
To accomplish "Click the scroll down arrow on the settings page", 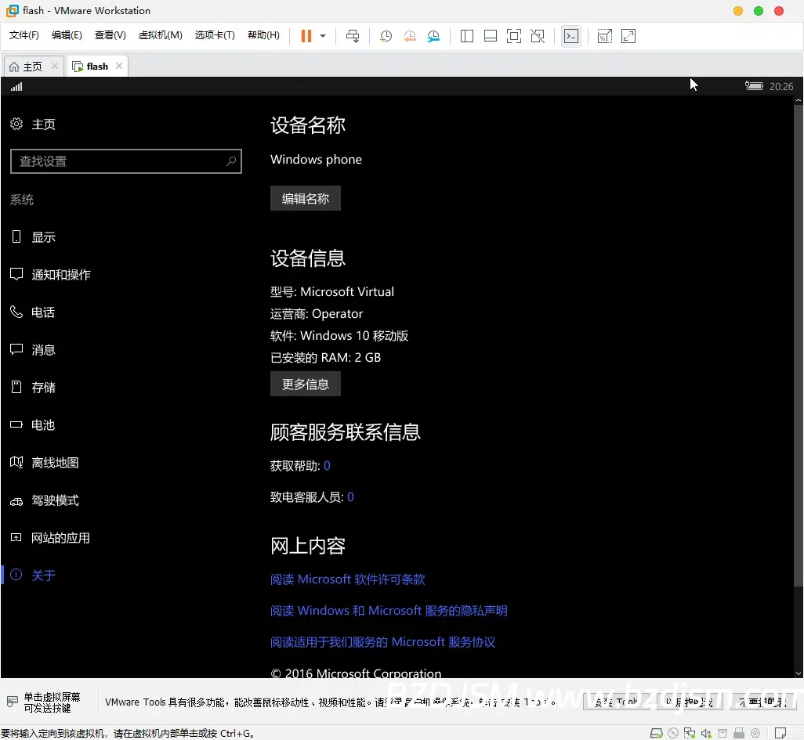I will coord(798,673).
